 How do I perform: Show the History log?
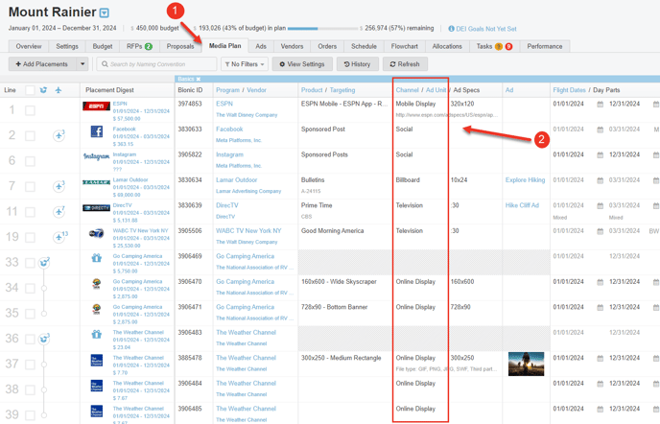pos(358,64)
